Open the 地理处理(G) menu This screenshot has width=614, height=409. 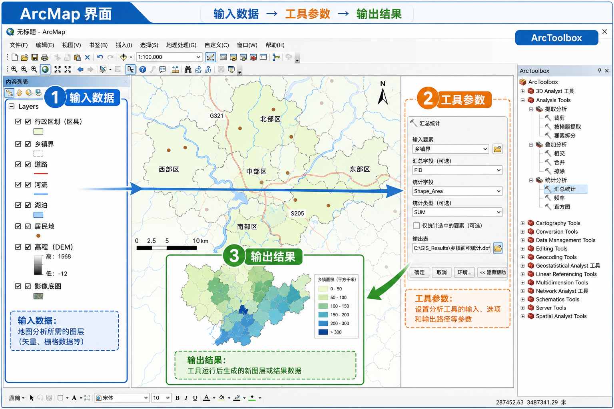point(181,45)
